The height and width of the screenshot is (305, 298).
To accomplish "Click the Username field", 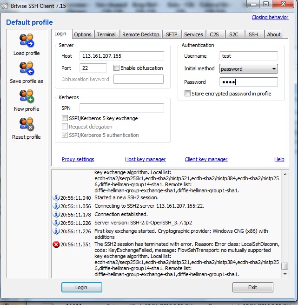I will [248, 56].
